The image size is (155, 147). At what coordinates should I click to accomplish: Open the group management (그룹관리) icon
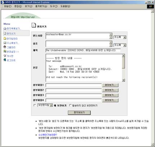[x=5, y=47]
